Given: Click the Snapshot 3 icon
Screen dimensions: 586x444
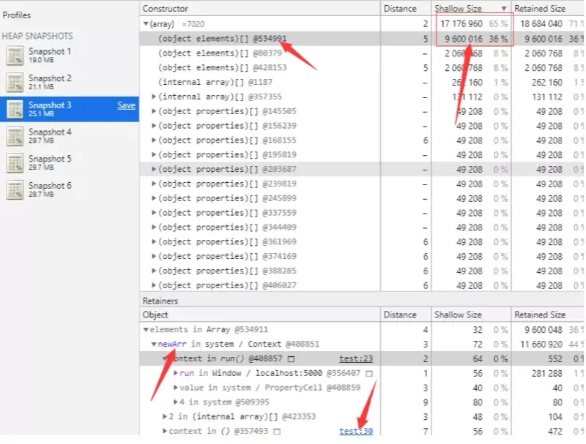Looking at the screenshot, I should click(x=15, y=110).
